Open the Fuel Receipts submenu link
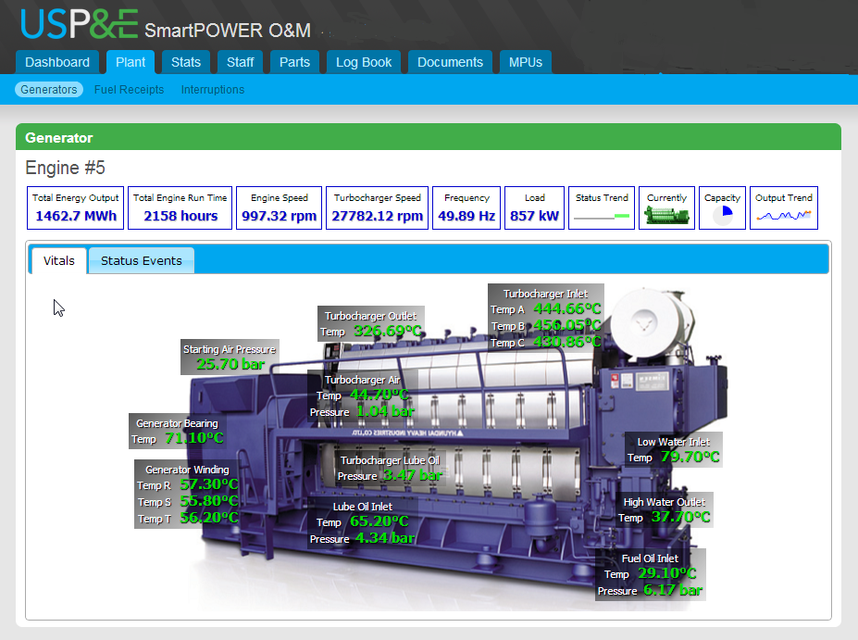 129,90
